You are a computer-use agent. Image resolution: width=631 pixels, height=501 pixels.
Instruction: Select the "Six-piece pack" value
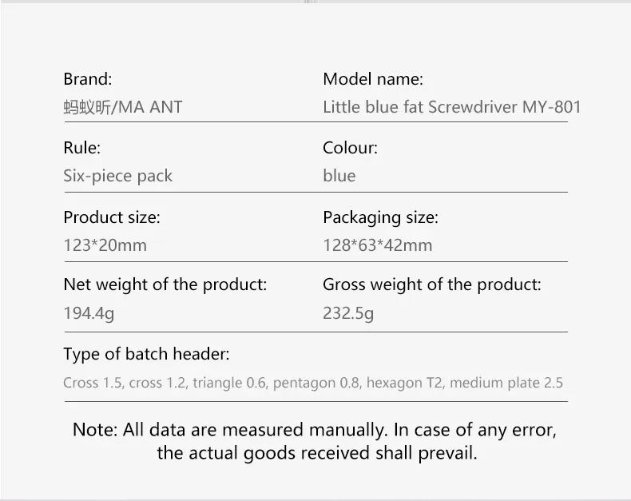pyautogui.click(x=117, y=176)
